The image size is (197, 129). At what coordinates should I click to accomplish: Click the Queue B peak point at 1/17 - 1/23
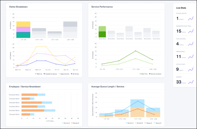(138, 101)
